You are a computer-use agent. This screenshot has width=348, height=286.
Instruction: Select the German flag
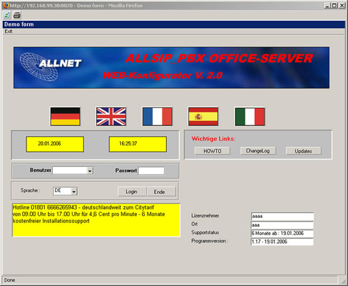click(x=65, y=117)
